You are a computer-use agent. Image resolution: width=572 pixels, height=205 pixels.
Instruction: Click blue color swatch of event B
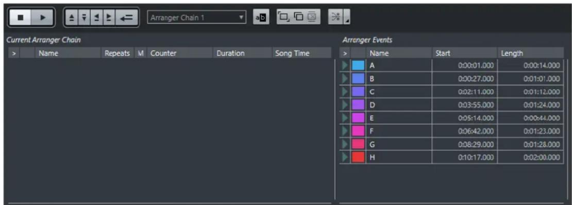point(358,79)
